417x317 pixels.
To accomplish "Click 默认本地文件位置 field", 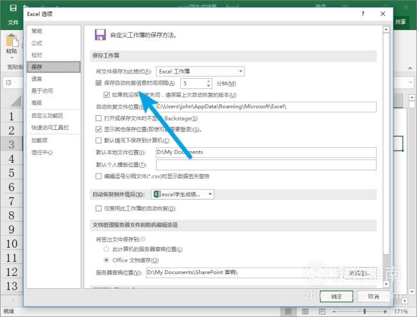I will tap(266, 152).
